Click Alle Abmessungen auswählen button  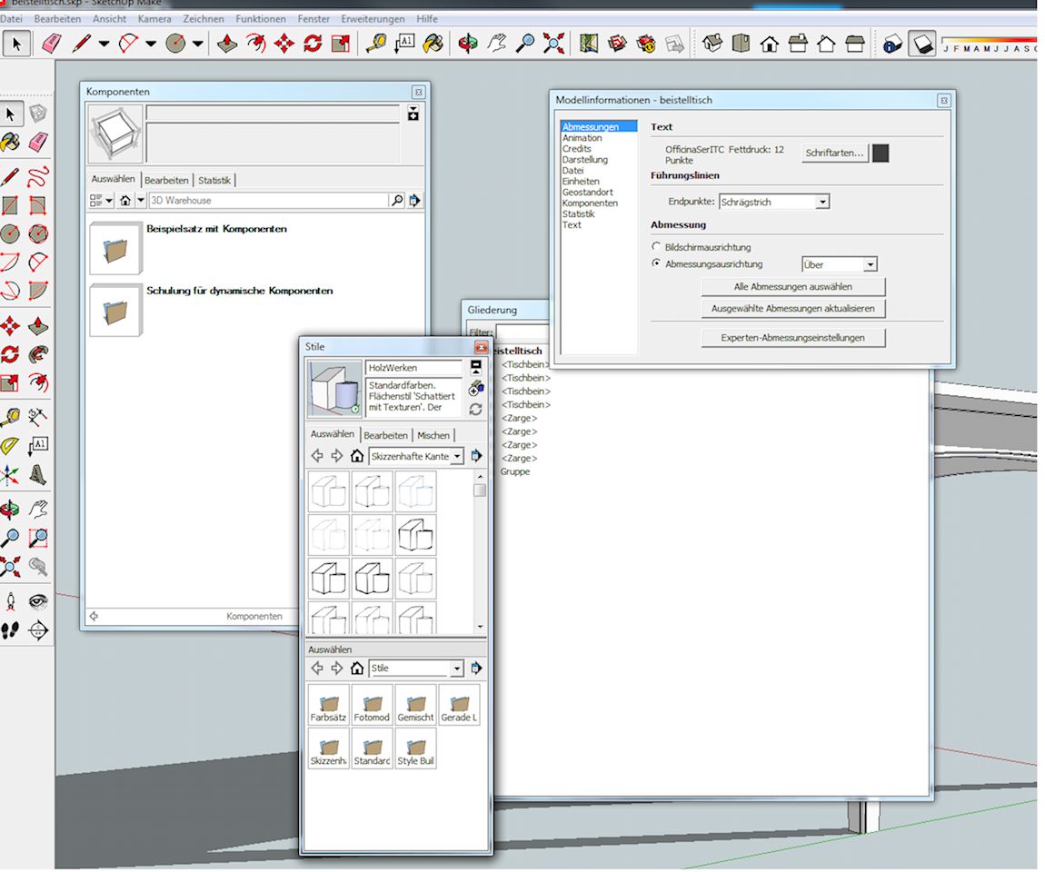click(x=793, y=286)
